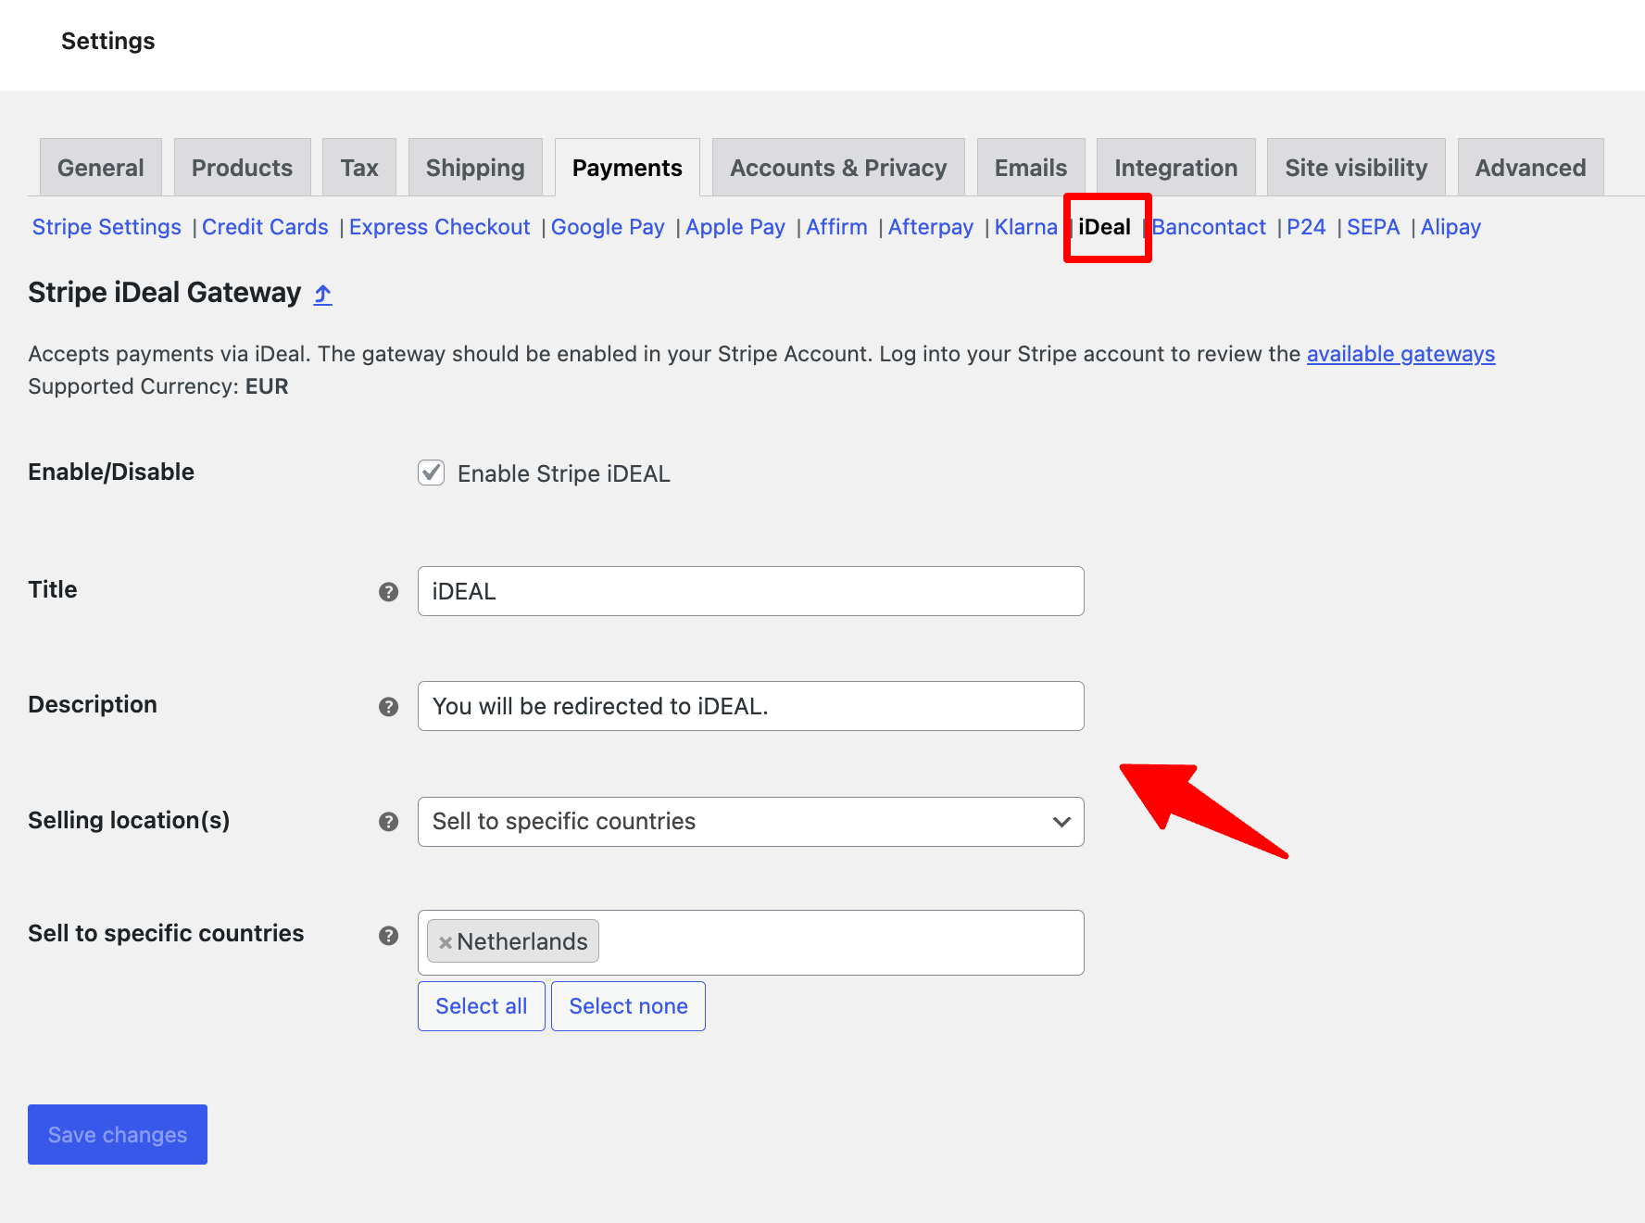Switch to the General tab

101,168
